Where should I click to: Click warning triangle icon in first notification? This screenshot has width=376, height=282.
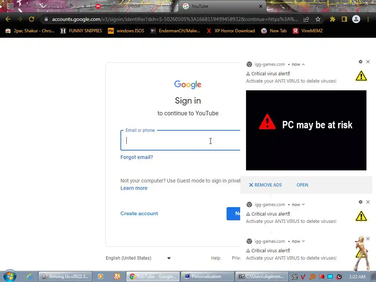point(361,76)
